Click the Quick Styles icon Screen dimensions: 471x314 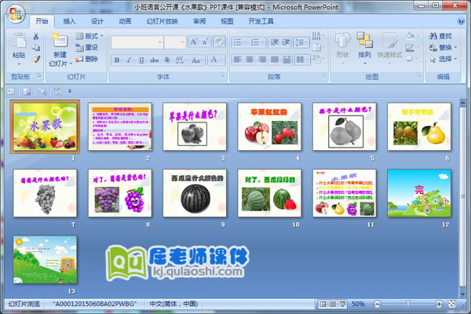click(390, 41)
